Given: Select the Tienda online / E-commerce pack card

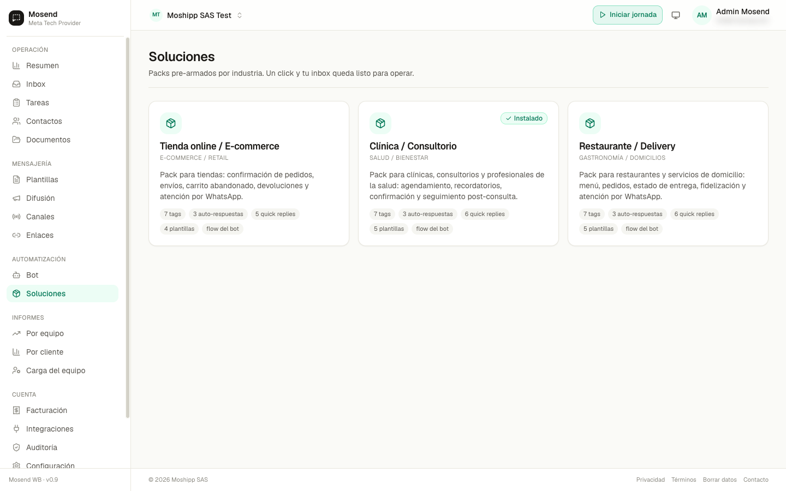Looking at the screenshot, I should (x=249, y=173).
